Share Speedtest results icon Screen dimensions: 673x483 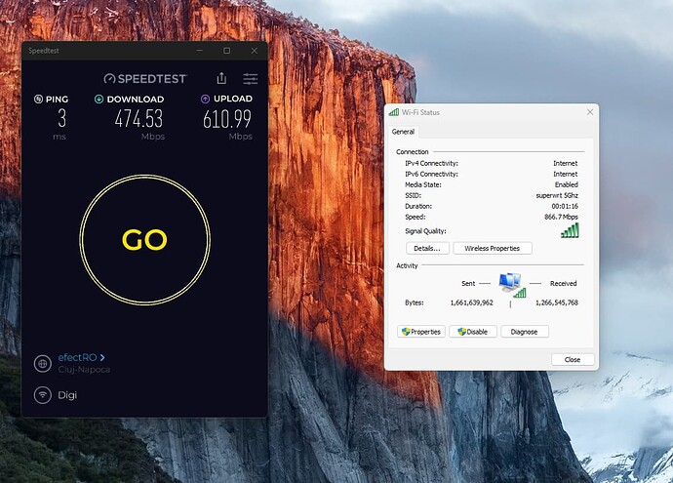[221, 78]
